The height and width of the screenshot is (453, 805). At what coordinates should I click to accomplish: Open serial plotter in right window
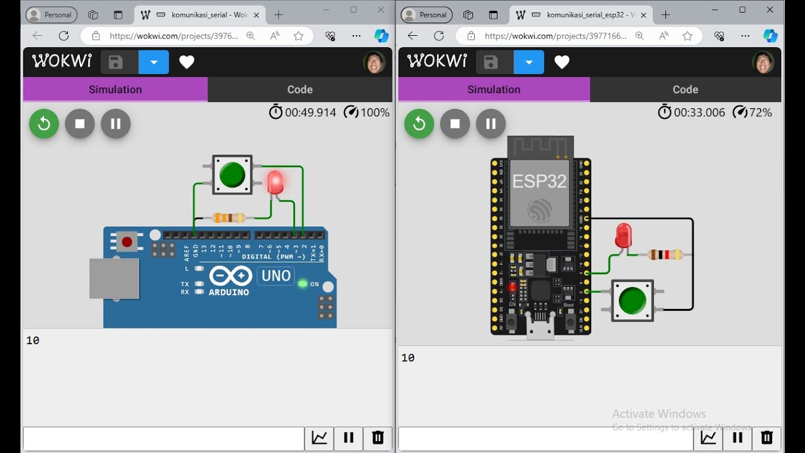708,438
